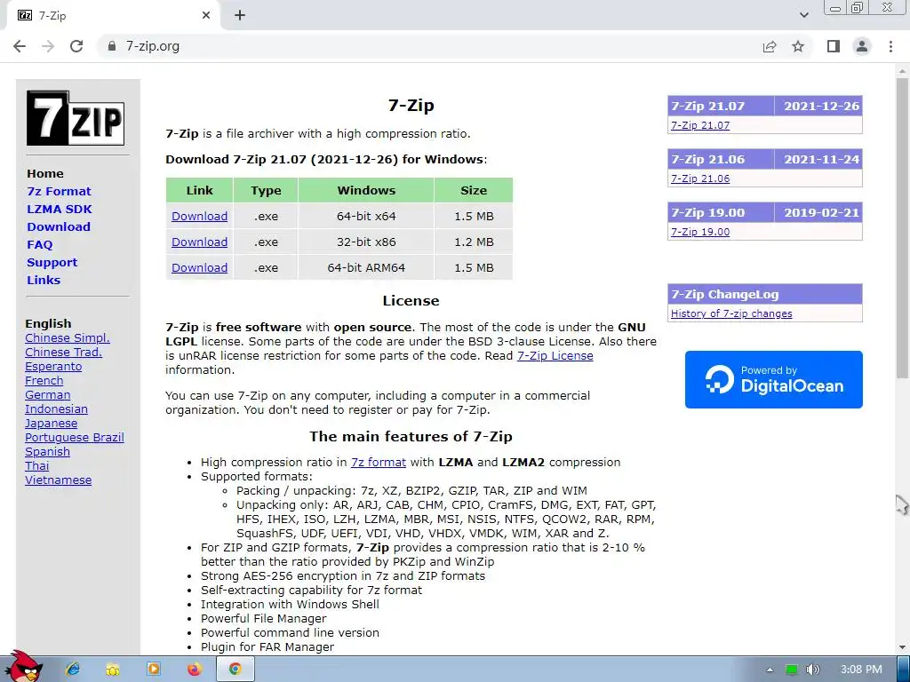The width and height of the screenshot is (910, 682).
Task: Switch language to Esperanto
Action: (53, 367)
